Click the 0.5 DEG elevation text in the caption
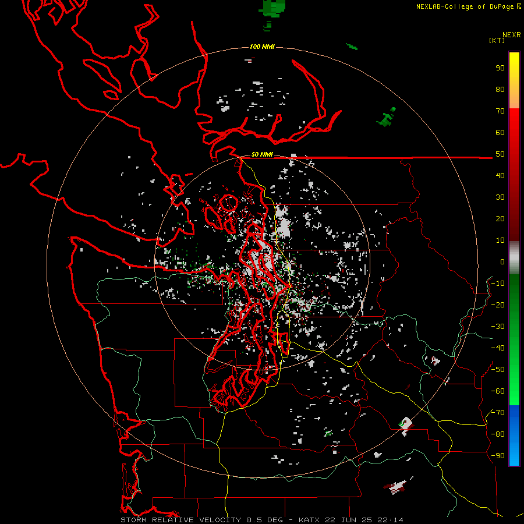 [x=265, y=520]
